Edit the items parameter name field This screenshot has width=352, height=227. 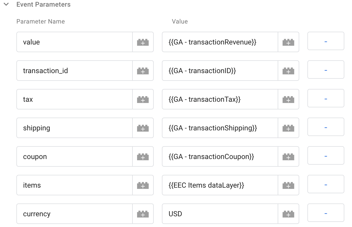(x=75, y=185)
